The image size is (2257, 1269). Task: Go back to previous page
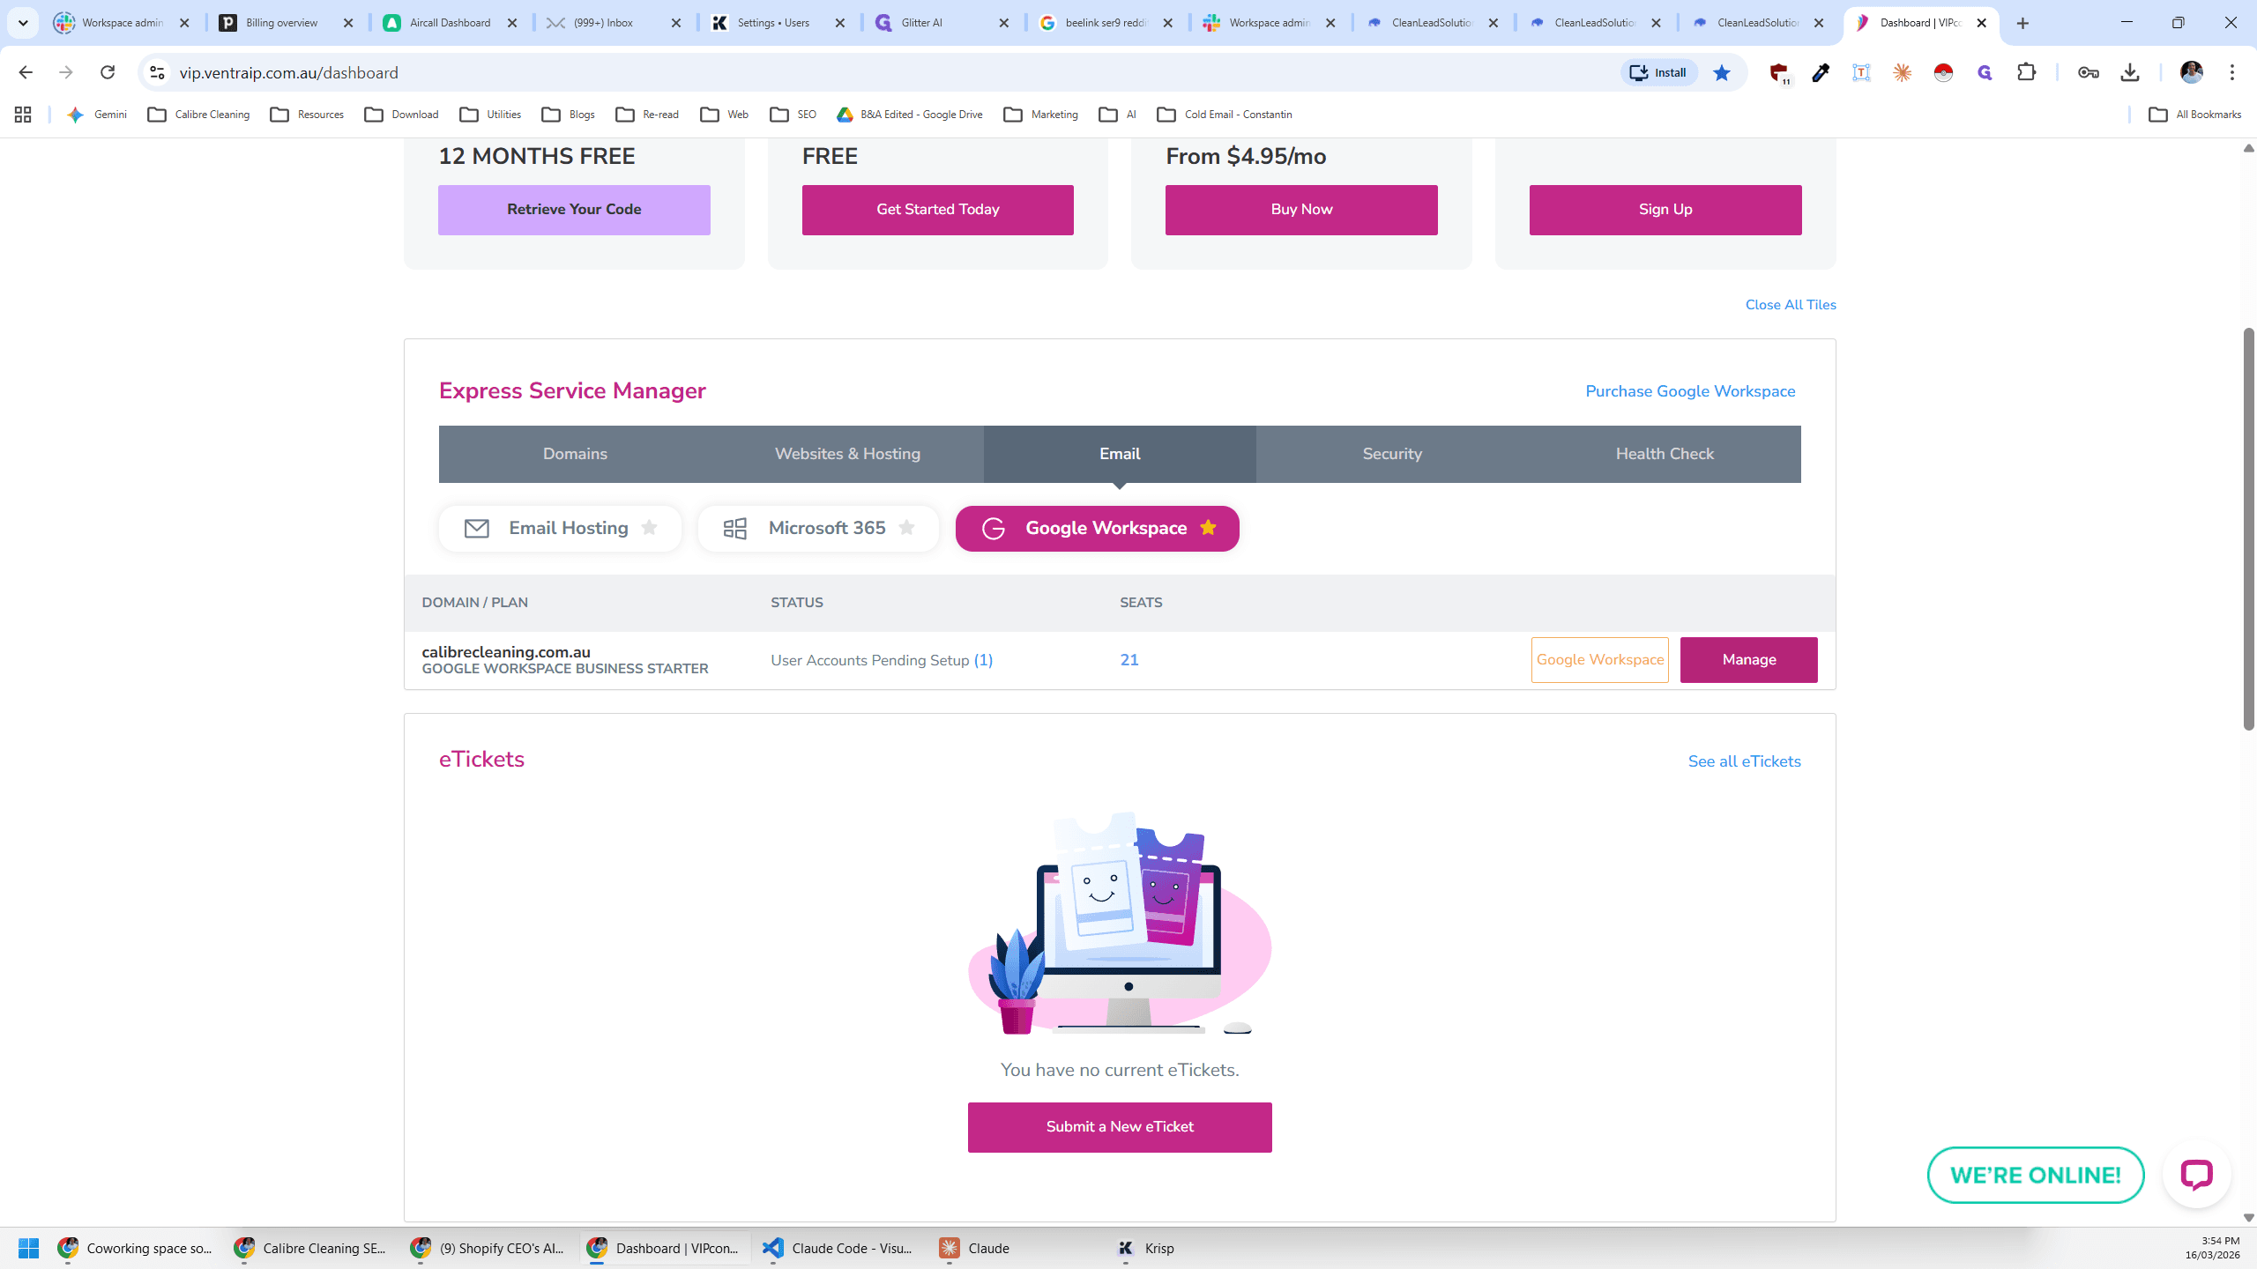[26, 72]
